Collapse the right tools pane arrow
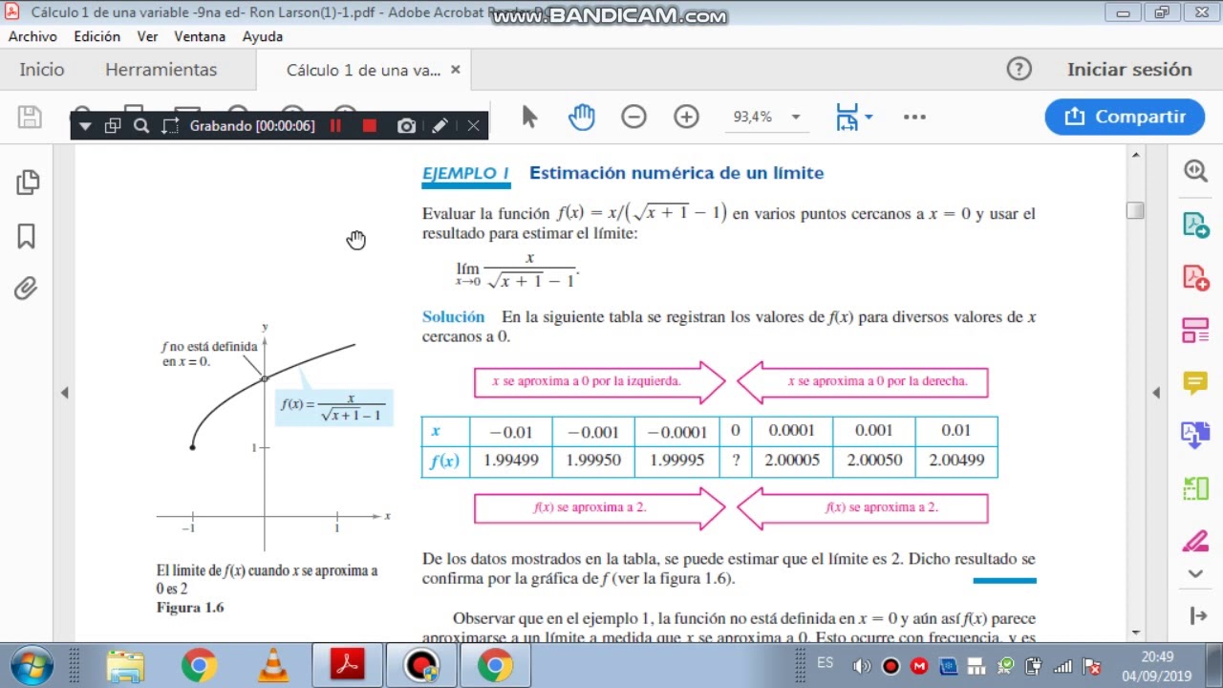 [x=1156, y=392]
